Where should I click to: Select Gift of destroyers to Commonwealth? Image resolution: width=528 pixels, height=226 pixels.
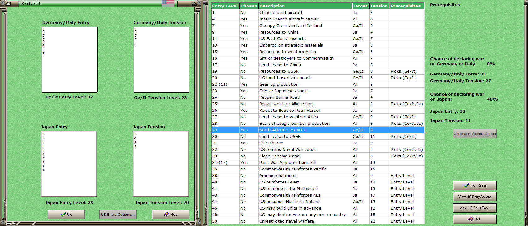pos(318,58)
